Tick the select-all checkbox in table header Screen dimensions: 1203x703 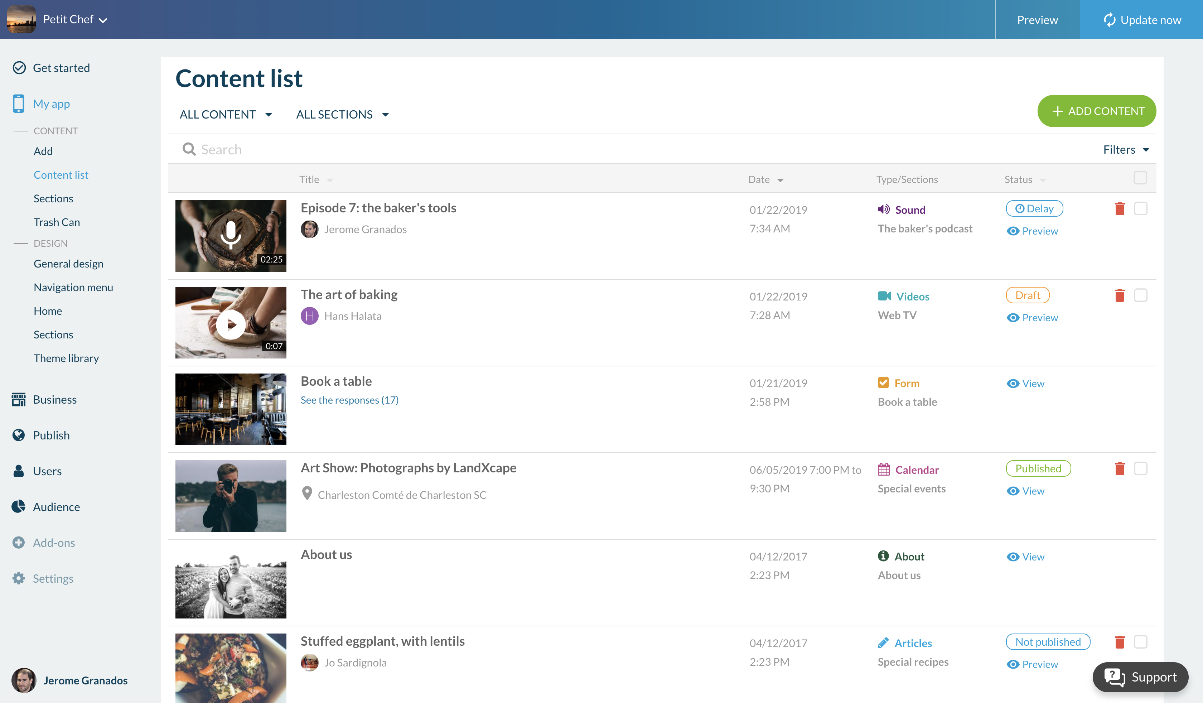tap(1140, 178)
